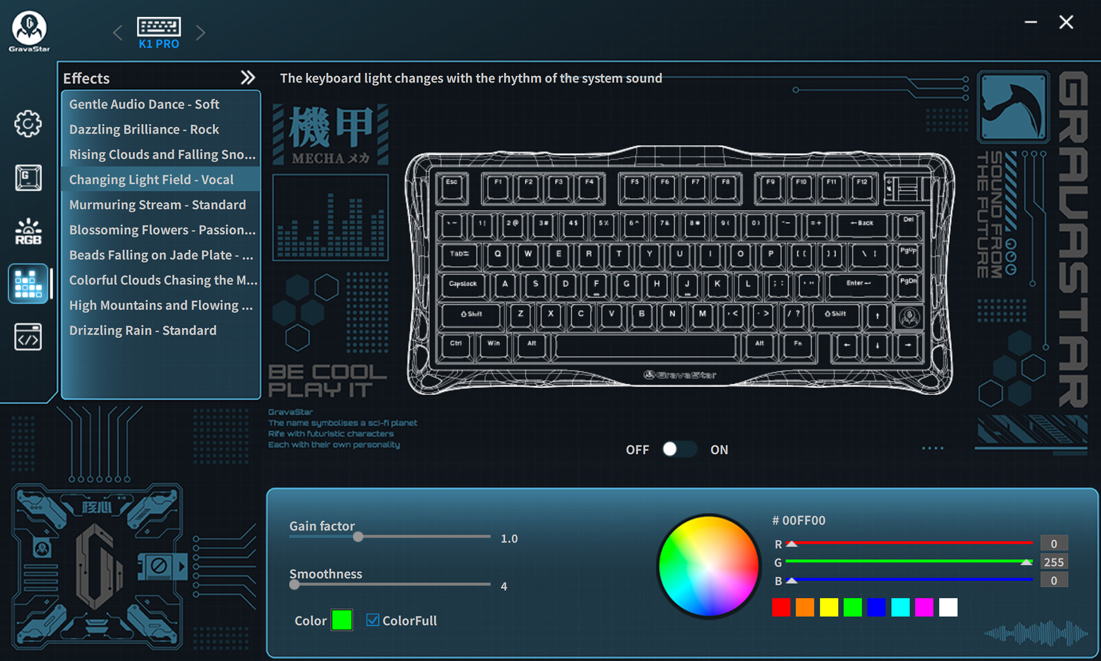Choose the green preset color swatch
This screenshot has height=661, width=1101.
[853, 607]
